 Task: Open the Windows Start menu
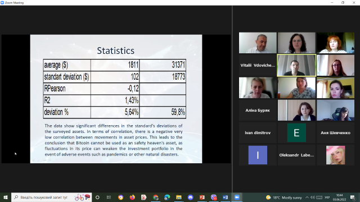pos(6,197)
